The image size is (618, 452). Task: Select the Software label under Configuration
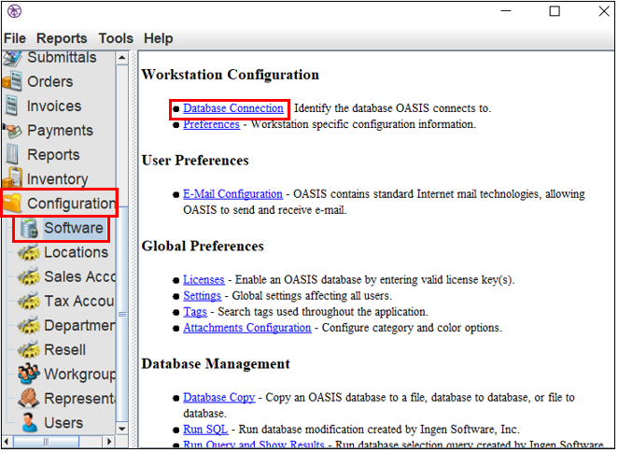pos(74,228)
